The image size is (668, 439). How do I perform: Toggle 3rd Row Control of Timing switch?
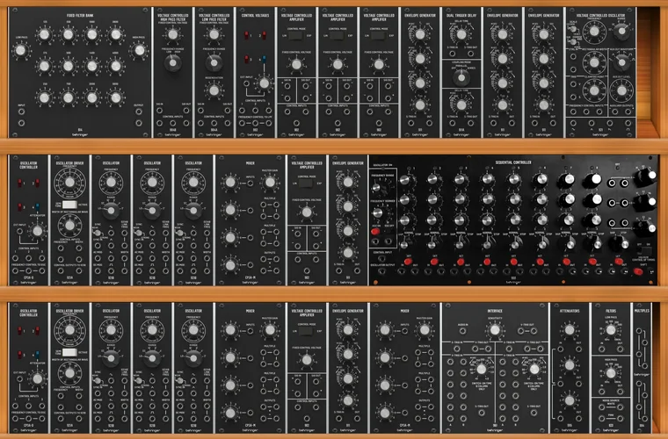coord(646,250)
